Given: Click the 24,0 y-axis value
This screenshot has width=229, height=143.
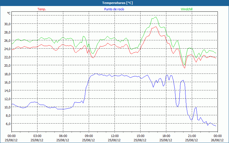Looking at the screenshot, I should [x=7, y=49].
